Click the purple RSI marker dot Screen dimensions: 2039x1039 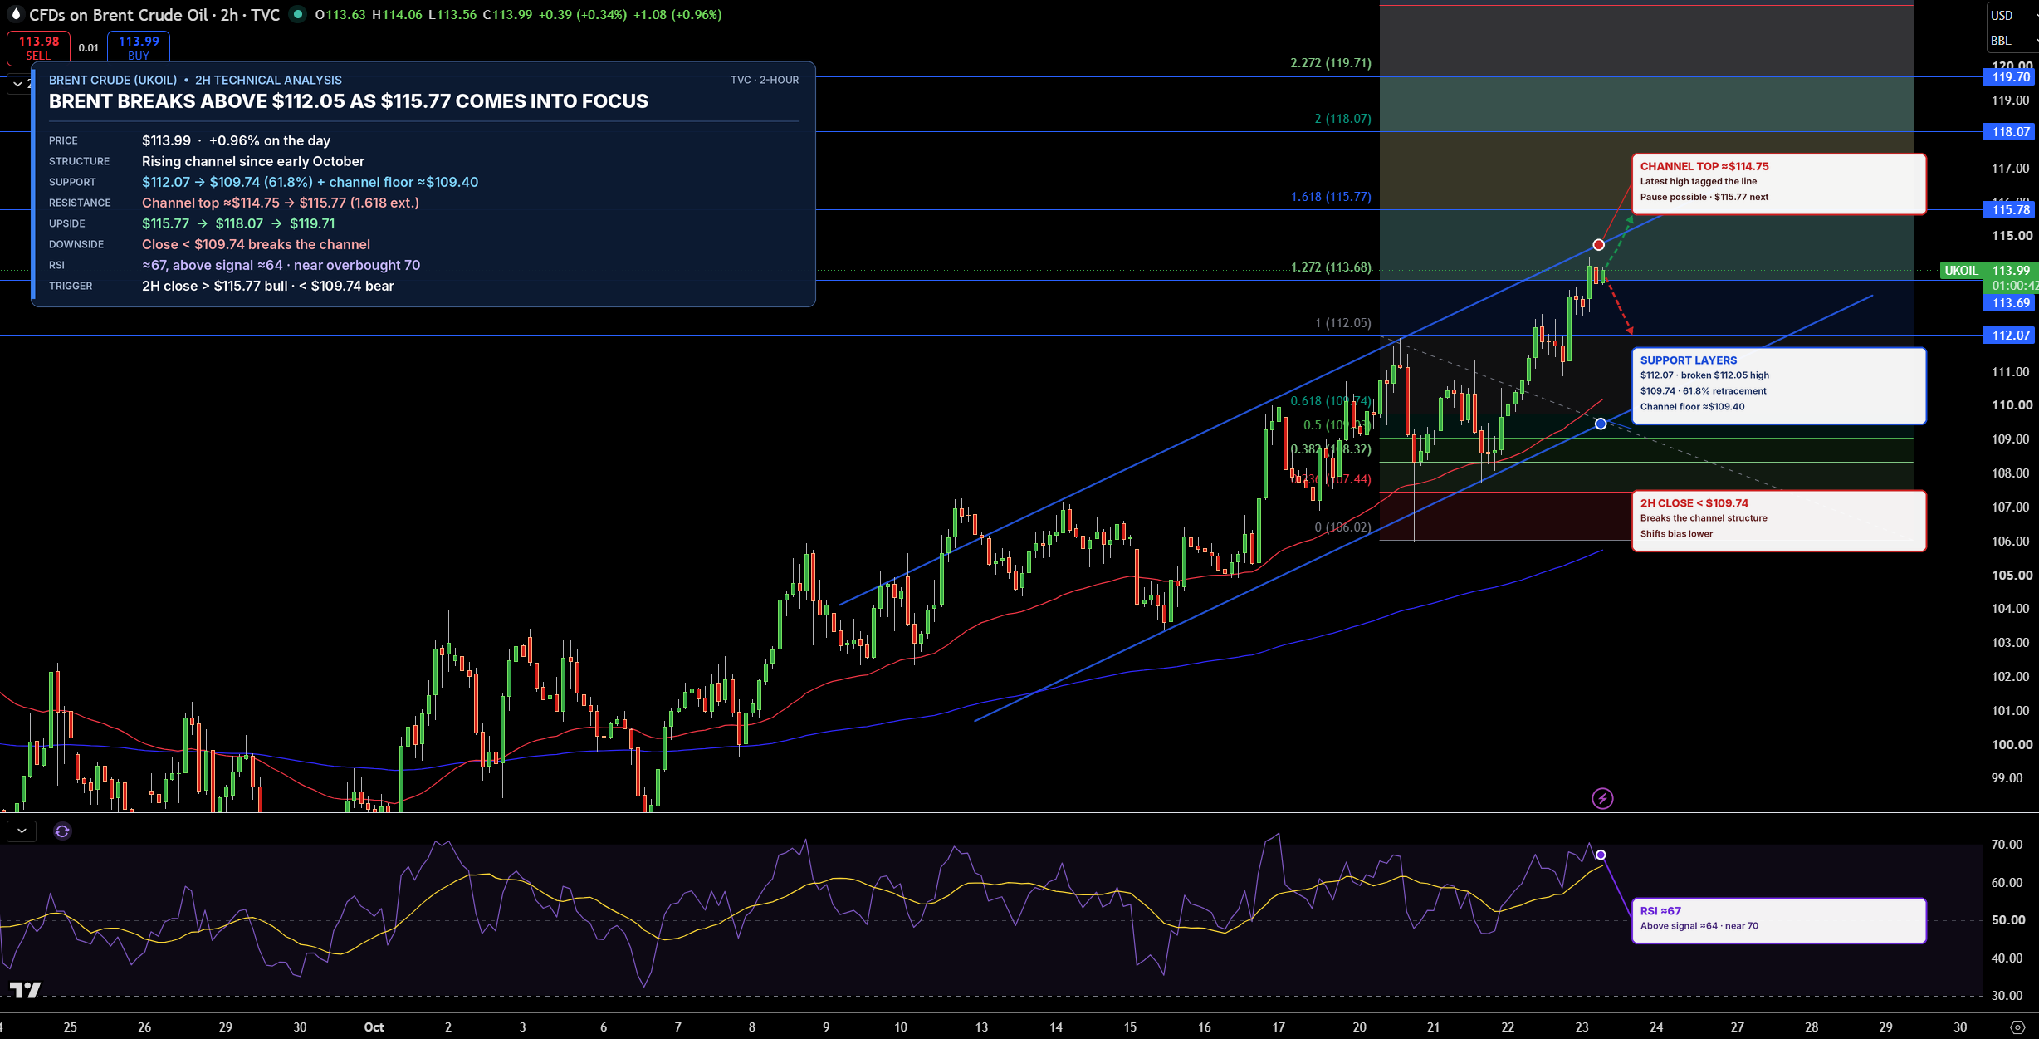[1601, 855]
